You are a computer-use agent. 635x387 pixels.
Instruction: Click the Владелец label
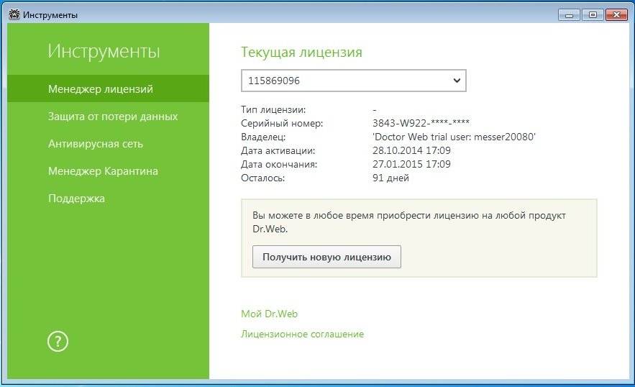pyautogui.click(x=263, y=137)
